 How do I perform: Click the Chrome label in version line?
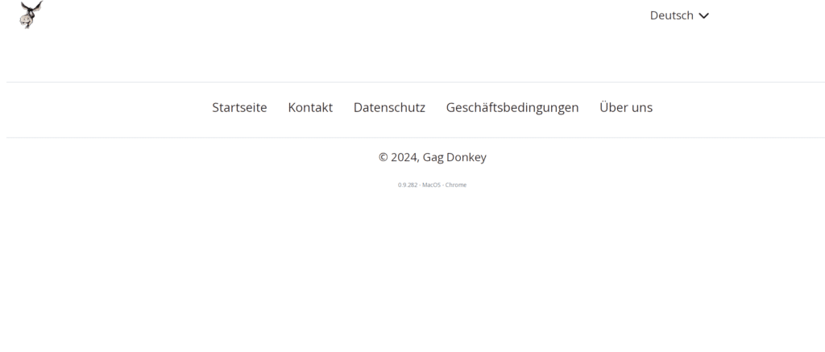(456, 184)
